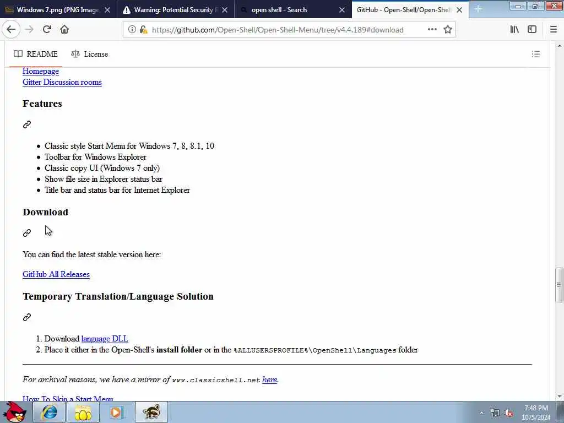Click the padlock connection security icon

[143, 30]
